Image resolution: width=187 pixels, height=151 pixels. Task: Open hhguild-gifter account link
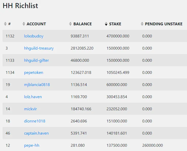coord(36,60)
